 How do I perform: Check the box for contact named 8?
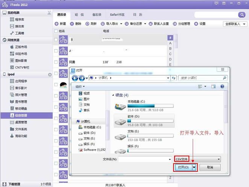tap(56, 40)
